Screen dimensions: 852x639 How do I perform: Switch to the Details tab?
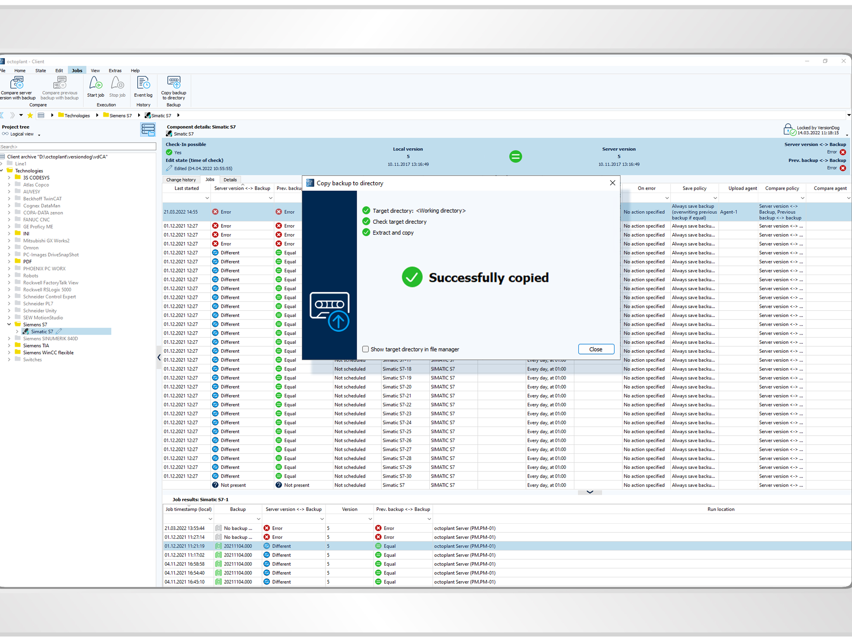coord(230,180)
